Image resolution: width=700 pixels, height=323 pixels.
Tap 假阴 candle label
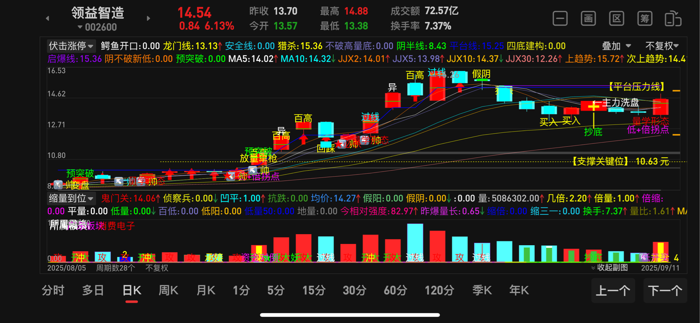(481, 74)
